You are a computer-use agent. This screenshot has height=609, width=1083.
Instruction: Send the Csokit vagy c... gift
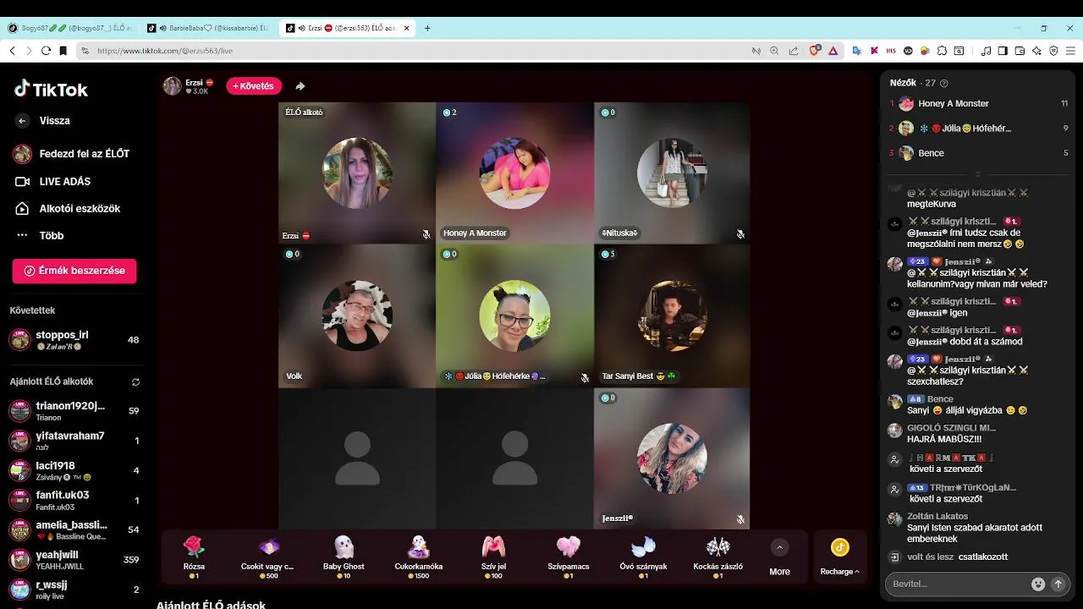pyautogui.click(x=267, y=557)
